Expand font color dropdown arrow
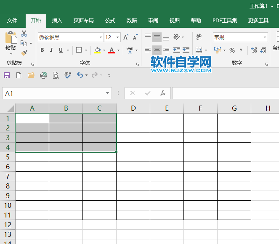279x244 pixels. point(119,50)
